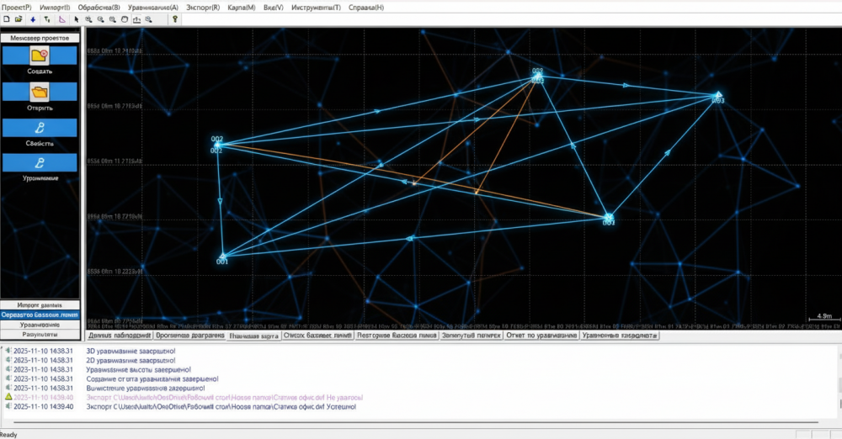
Task: Open the Импорт(I) menu
Action: coord(55,8)
